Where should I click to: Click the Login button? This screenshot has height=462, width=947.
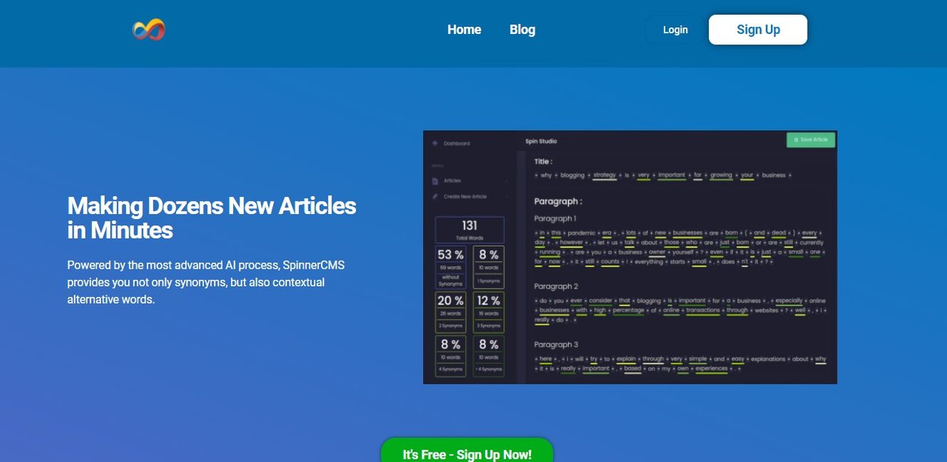point(675,30)
